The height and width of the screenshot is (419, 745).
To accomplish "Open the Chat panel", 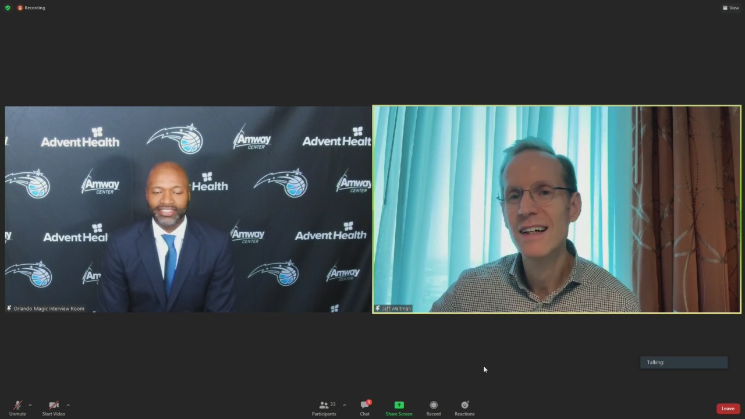I will pyautogui.click(x=364, y=408).
